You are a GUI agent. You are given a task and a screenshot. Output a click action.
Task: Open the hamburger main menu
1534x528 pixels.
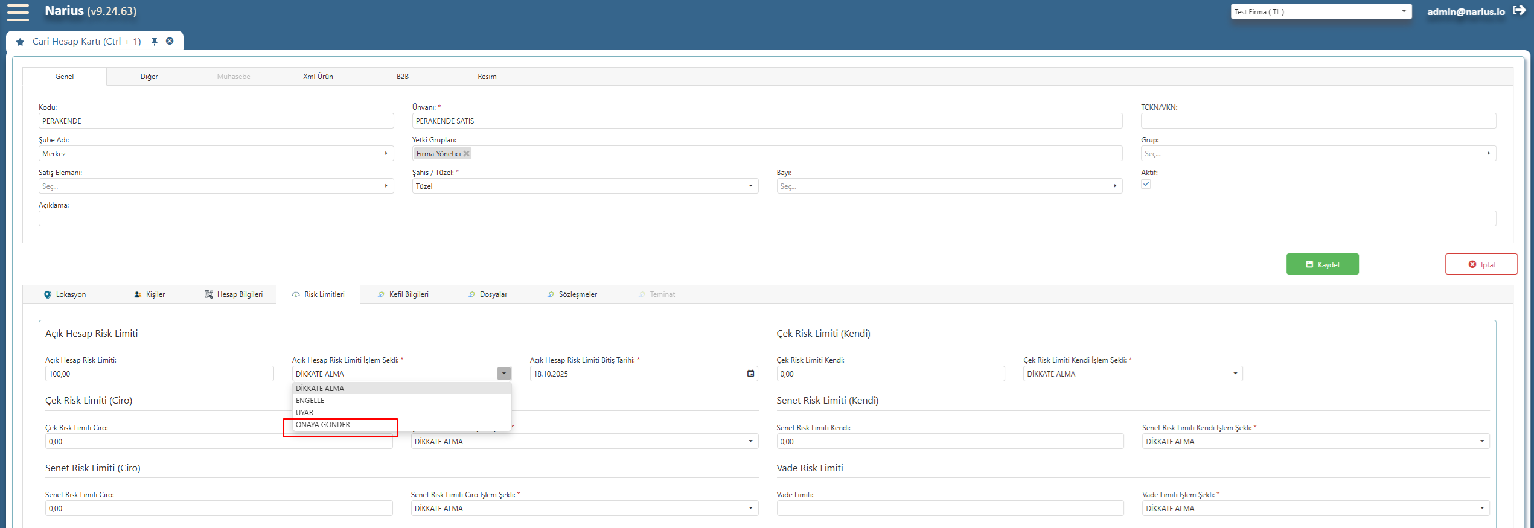pyautogui.click(x=18, y=12)
